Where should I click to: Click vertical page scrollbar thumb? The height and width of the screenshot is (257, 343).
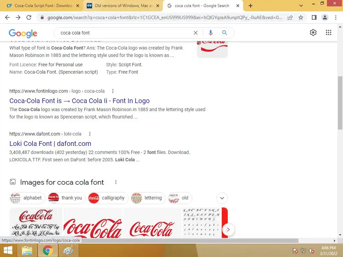coord(340,103)
